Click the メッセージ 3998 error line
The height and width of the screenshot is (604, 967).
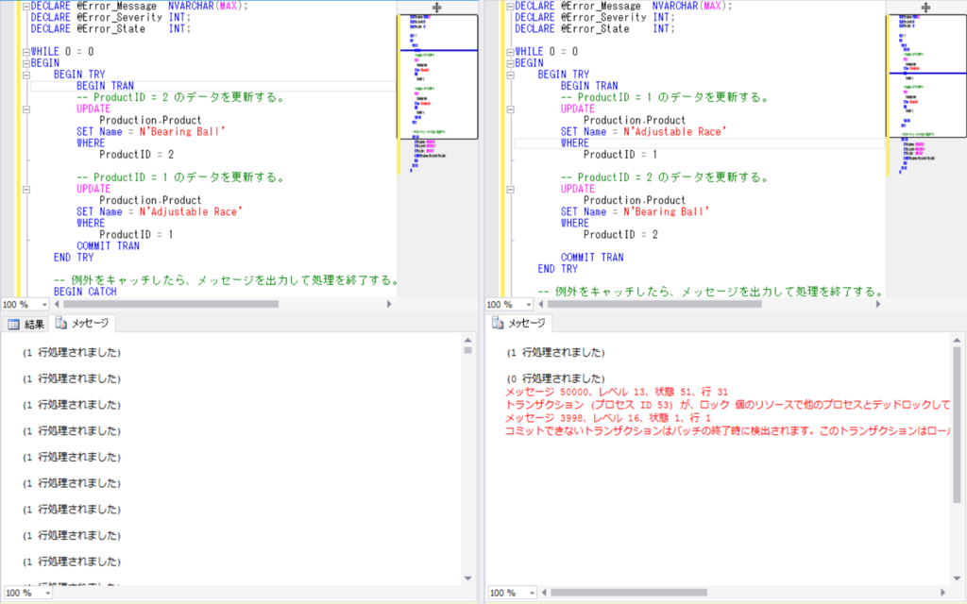(x=608, y=418)
